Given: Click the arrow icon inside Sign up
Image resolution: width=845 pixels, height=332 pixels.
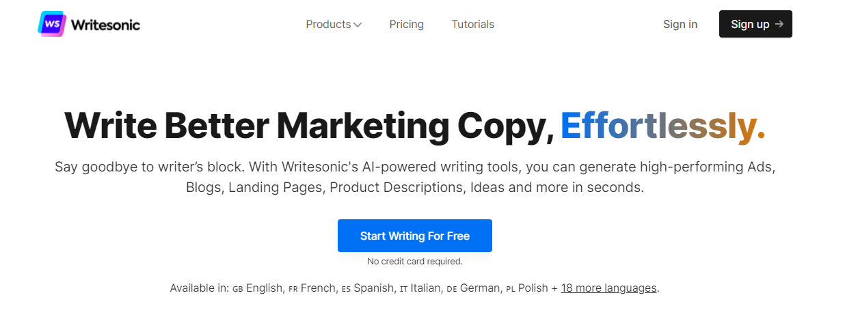Looking at the screenshot, I should pyautogui.click(x=779, y=25).
